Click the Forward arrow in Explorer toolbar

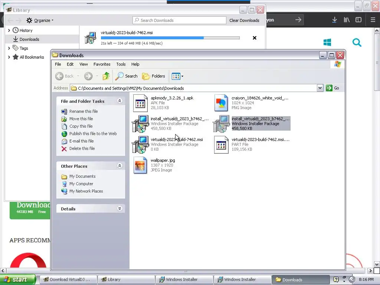pyautogui.click(x=88, y=76)
